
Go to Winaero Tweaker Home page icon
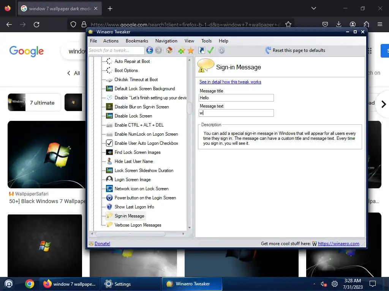pyautogui.click(x=169, y=50)
